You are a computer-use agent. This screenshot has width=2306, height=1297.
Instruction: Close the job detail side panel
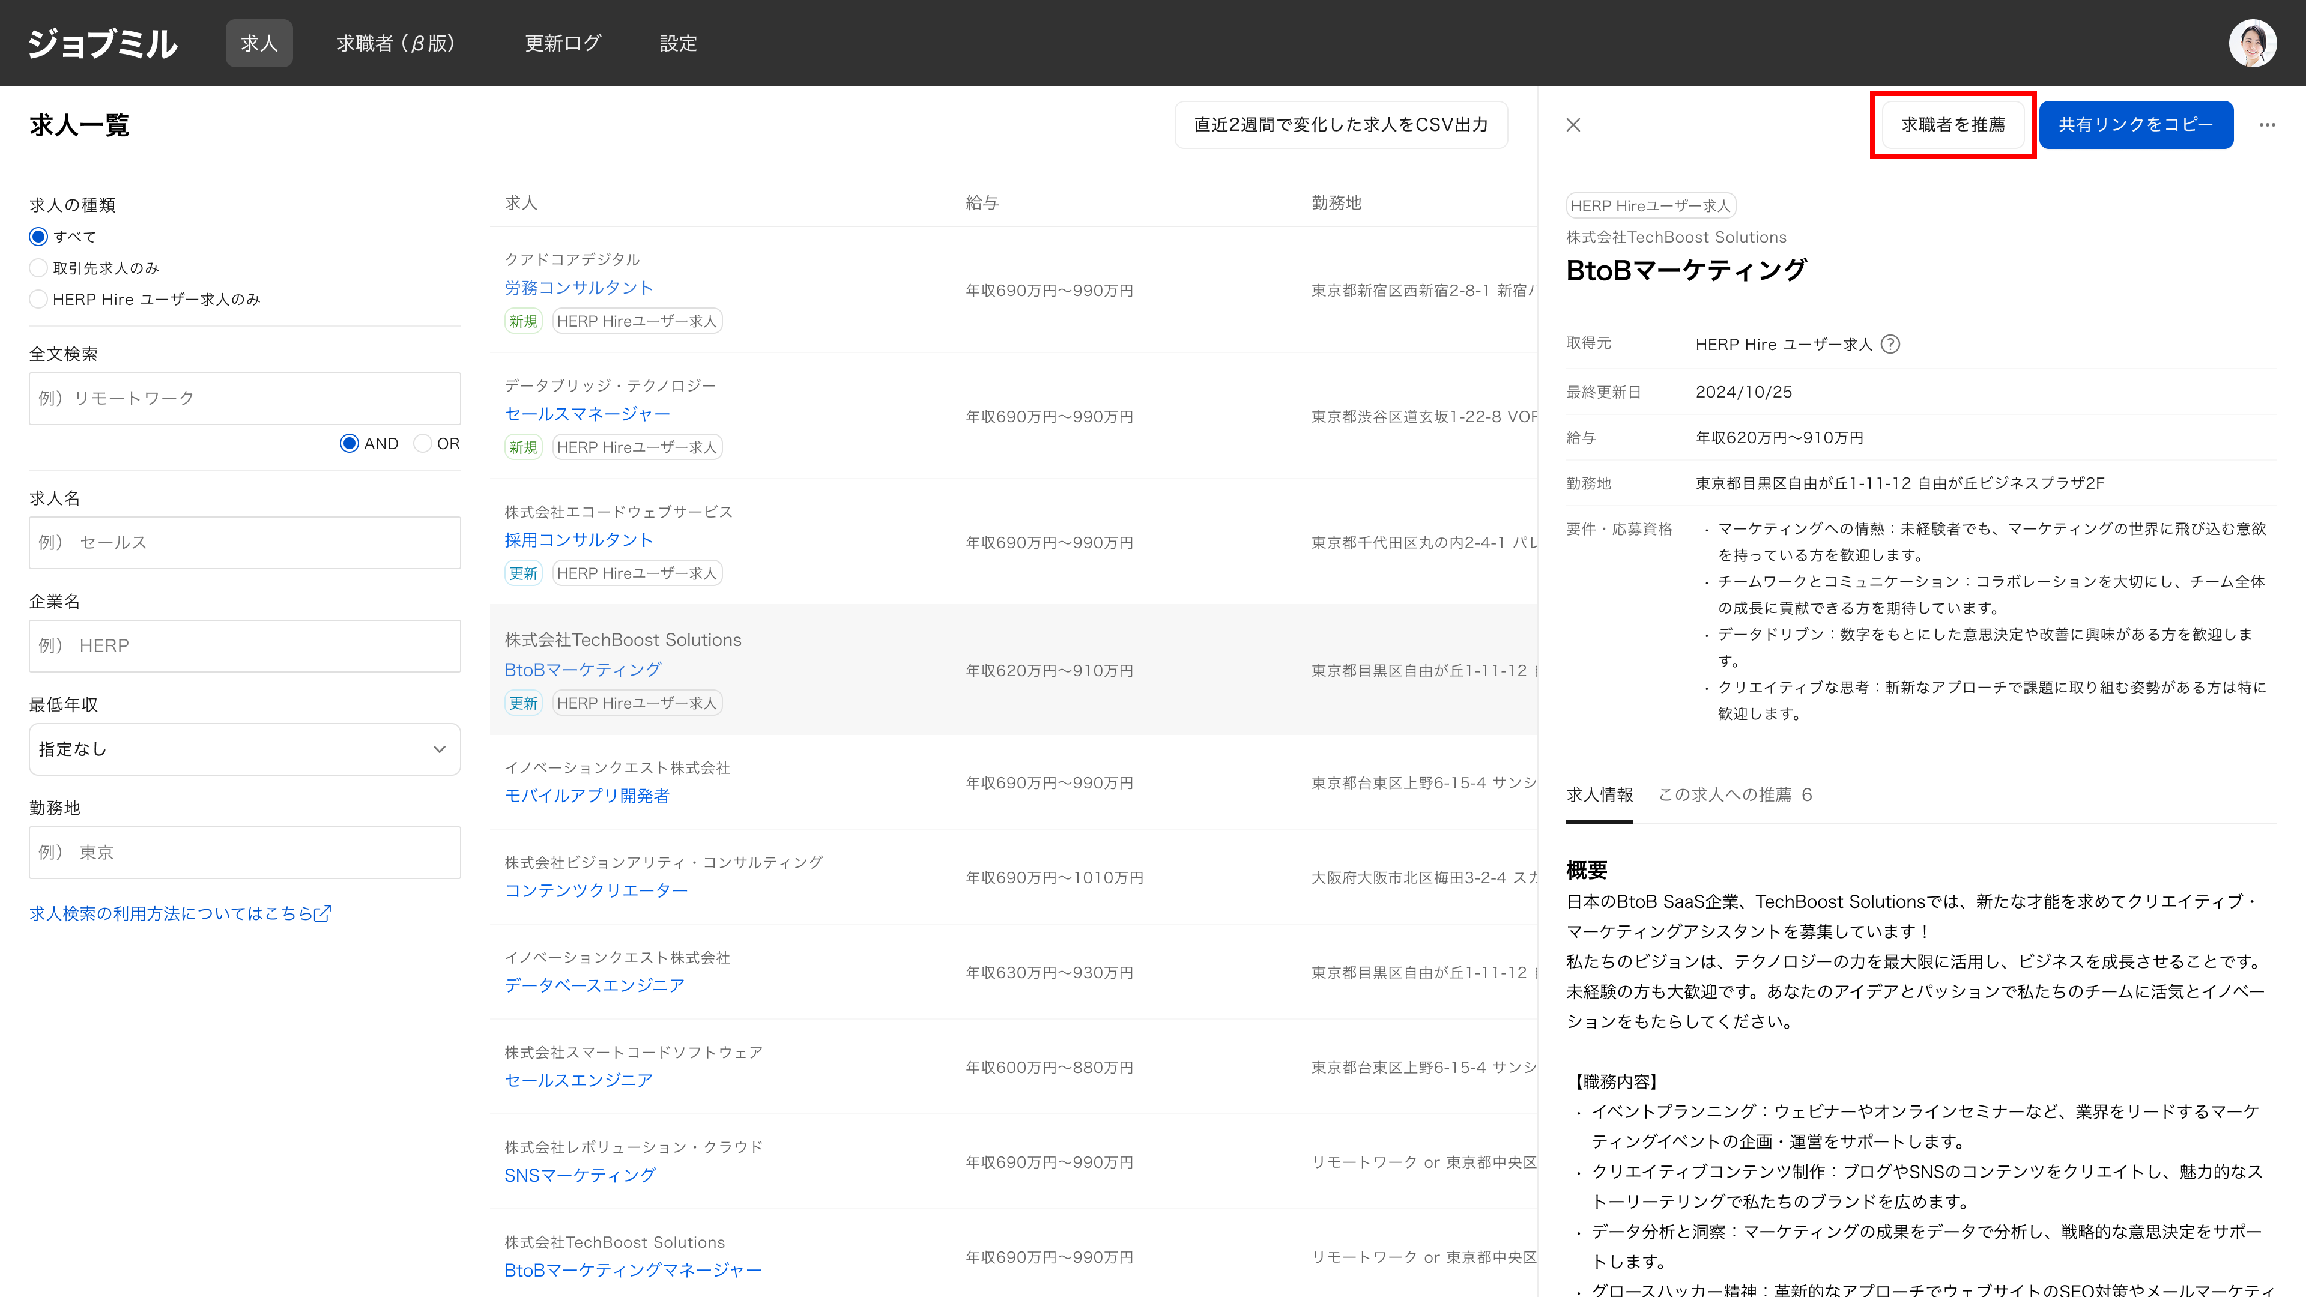pos(1573,125)
